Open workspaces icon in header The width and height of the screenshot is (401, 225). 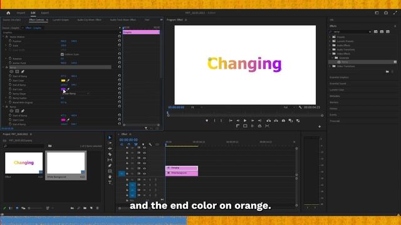[377, 12]
